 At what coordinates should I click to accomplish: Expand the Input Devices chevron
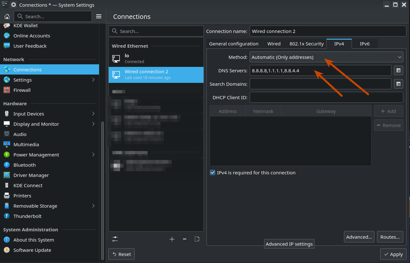click(93, 114)
